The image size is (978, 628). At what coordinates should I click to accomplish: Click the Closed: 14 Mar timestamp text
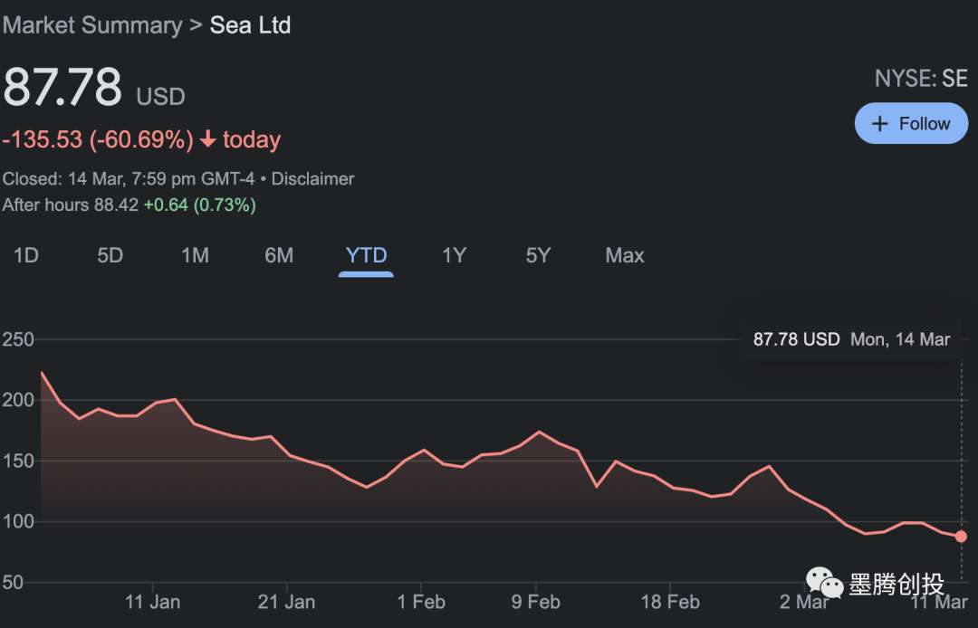tap(129, 179)
